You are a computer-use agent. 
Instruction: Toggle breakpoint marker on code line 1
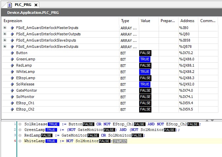[x=20, y=124]
